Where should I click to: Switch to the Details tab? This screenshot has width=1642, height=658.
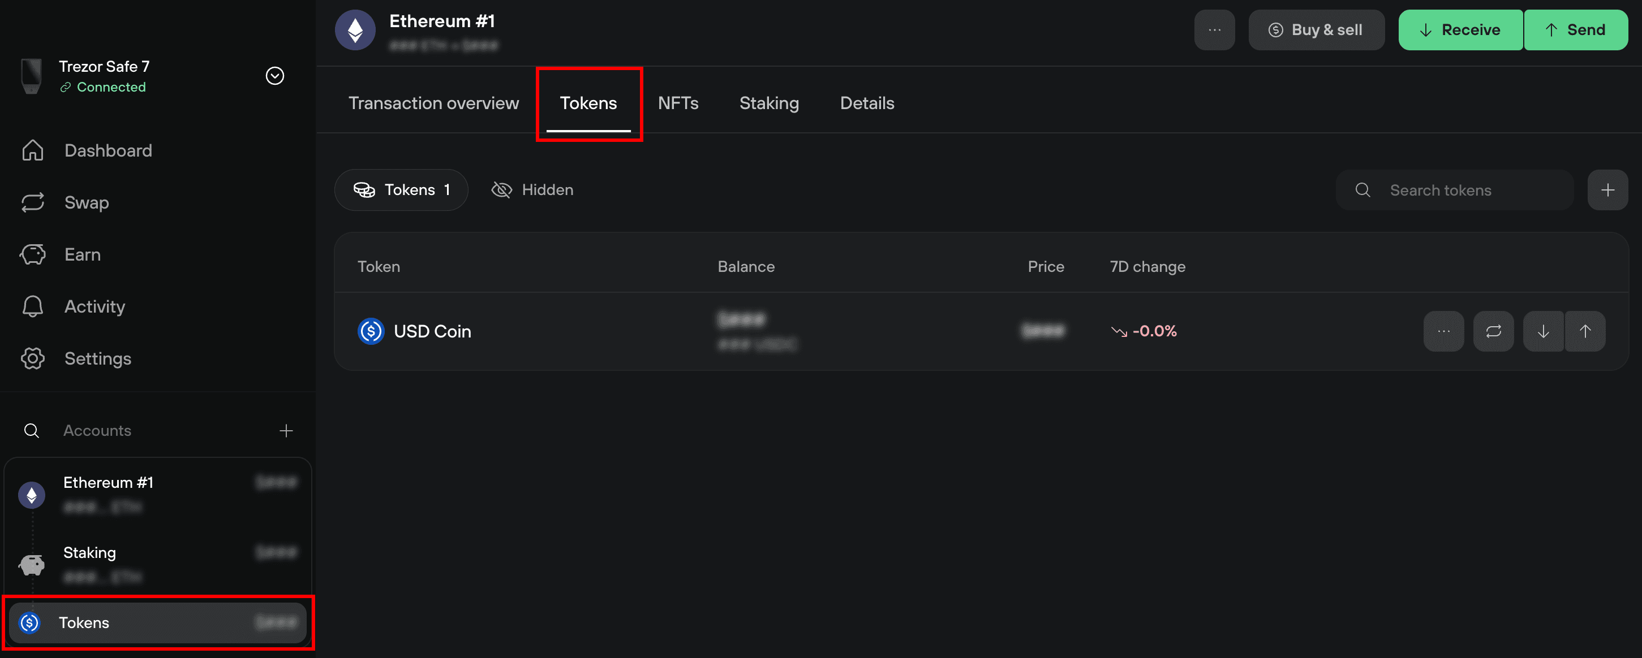[867, 103]
